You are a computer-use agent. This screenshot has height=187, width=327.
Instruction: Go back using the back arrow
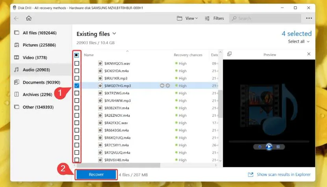click(16, 19)
